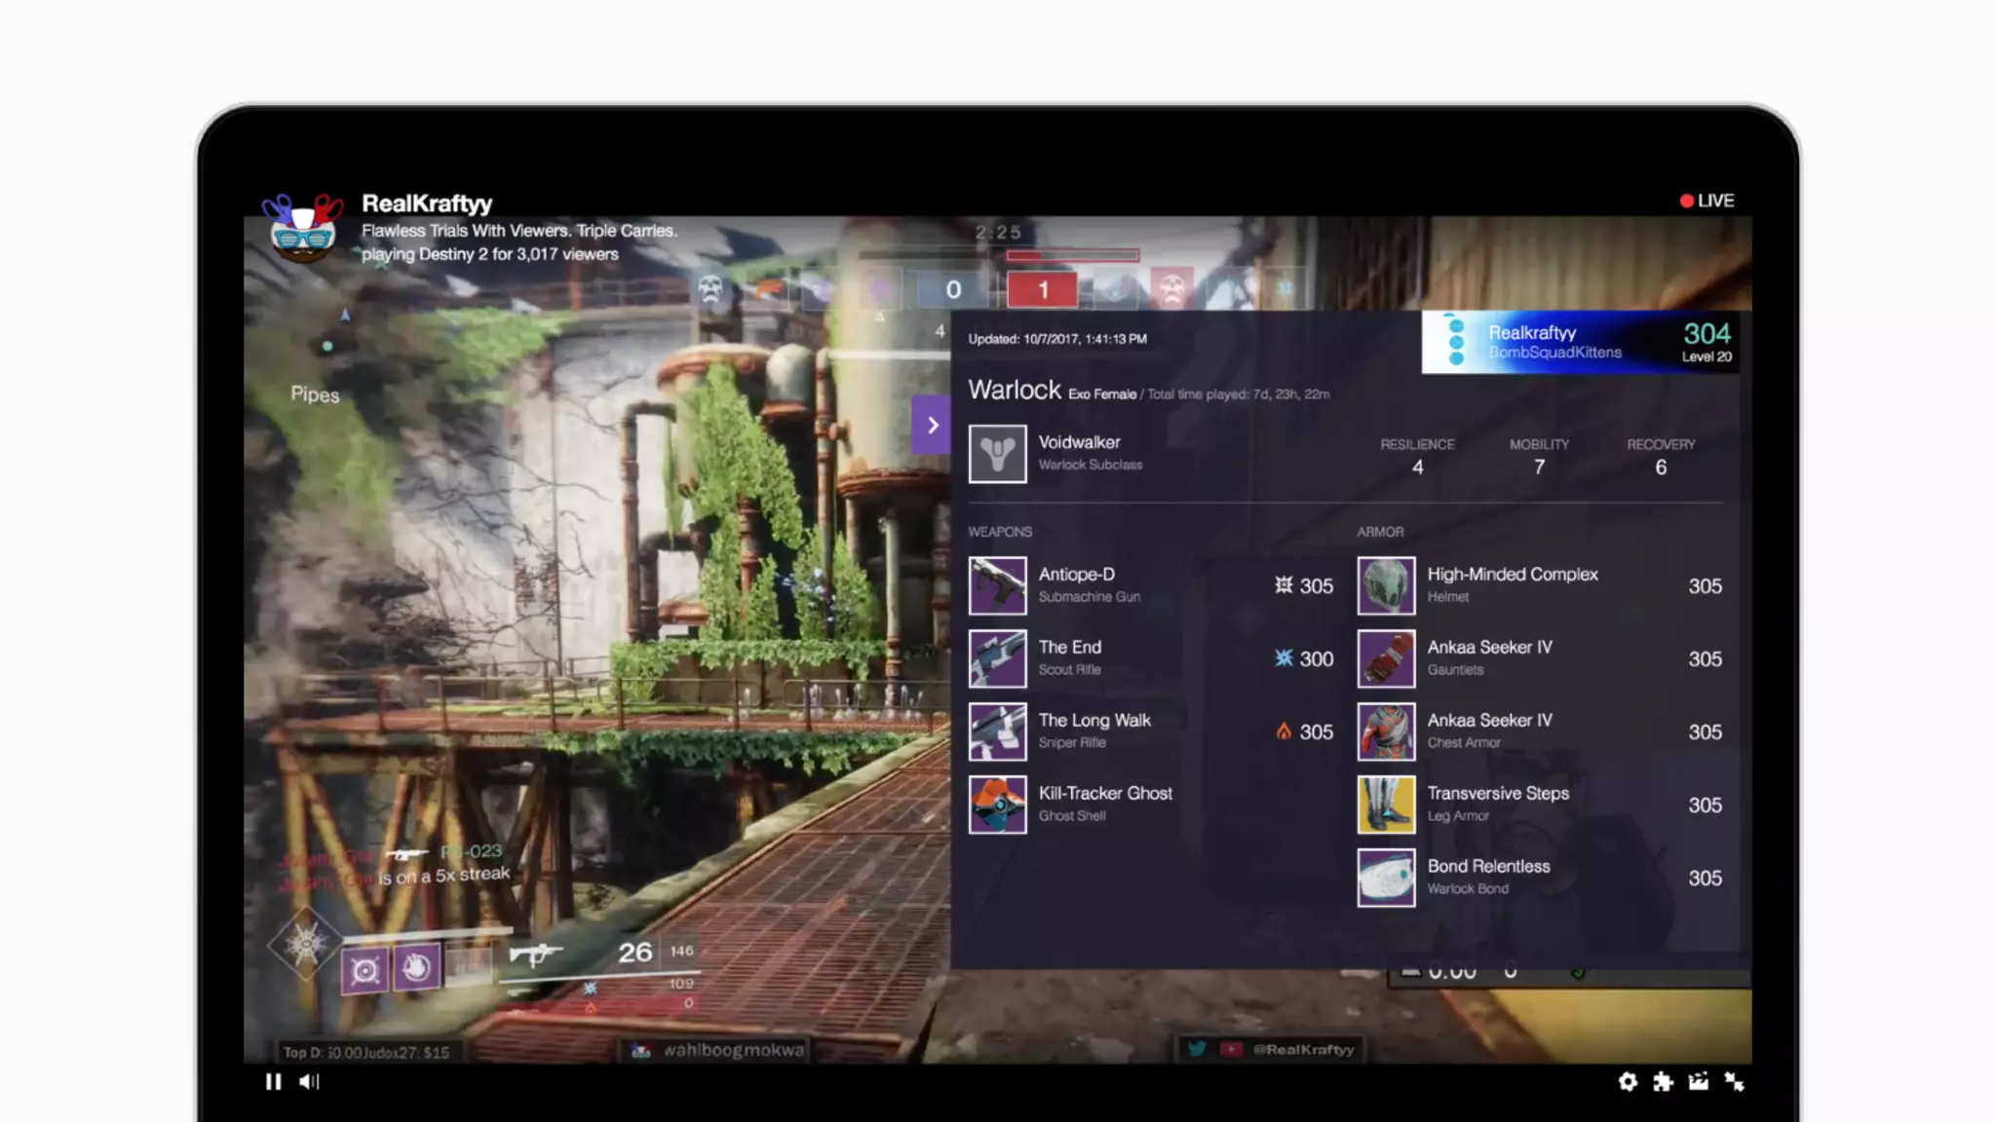The width and height of the screenshot is (1996, 1122).
Task: Select the Bond Relentless warlock bond icon
Action: [x=1386, y=878]
